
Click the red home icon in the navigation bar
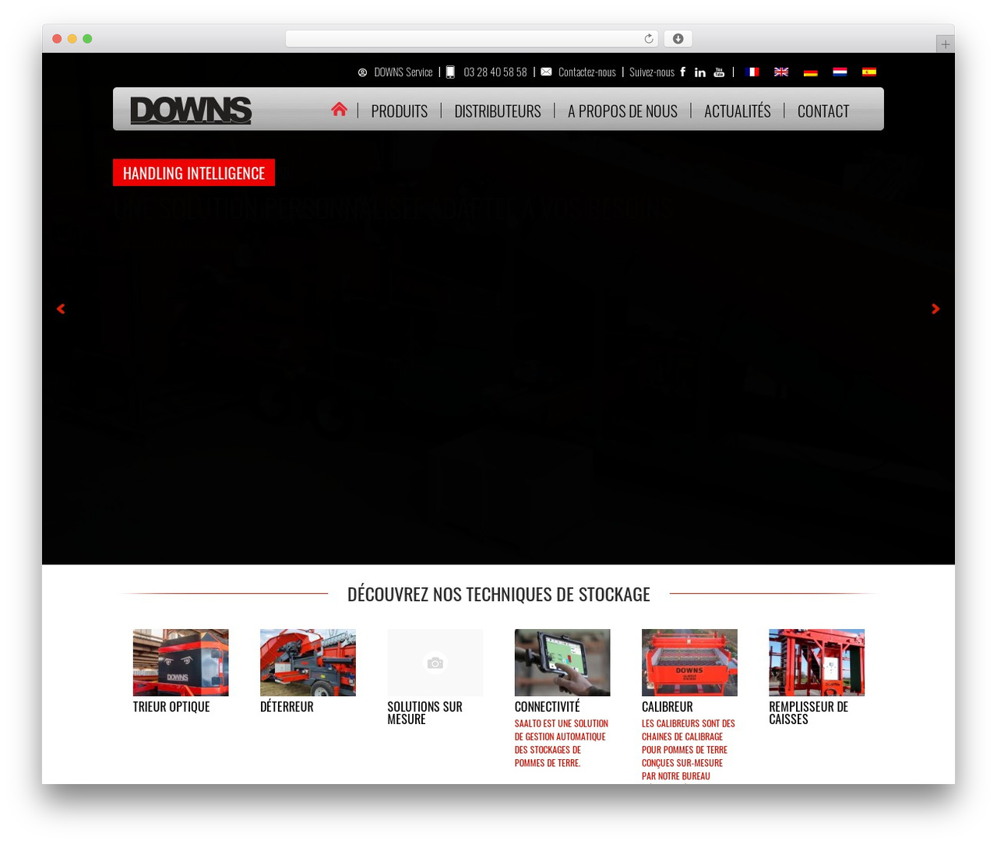coord(339,110)
